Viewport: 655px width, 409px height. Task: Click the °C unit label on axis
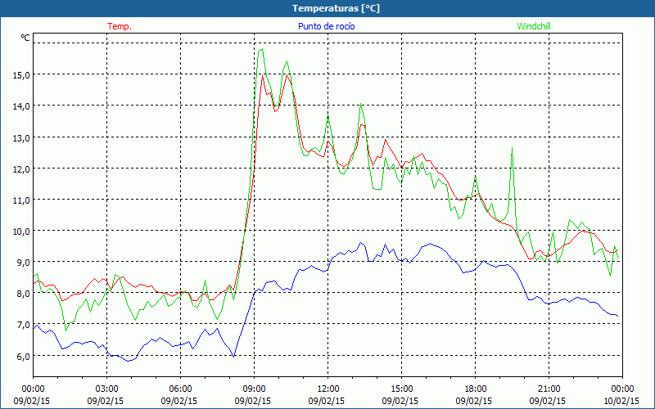pos(25,38)
